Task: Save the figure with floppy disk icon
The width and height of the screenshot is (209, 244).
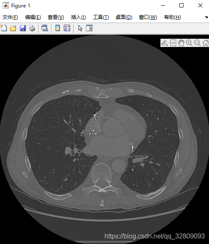Action: tap(23, 28)
